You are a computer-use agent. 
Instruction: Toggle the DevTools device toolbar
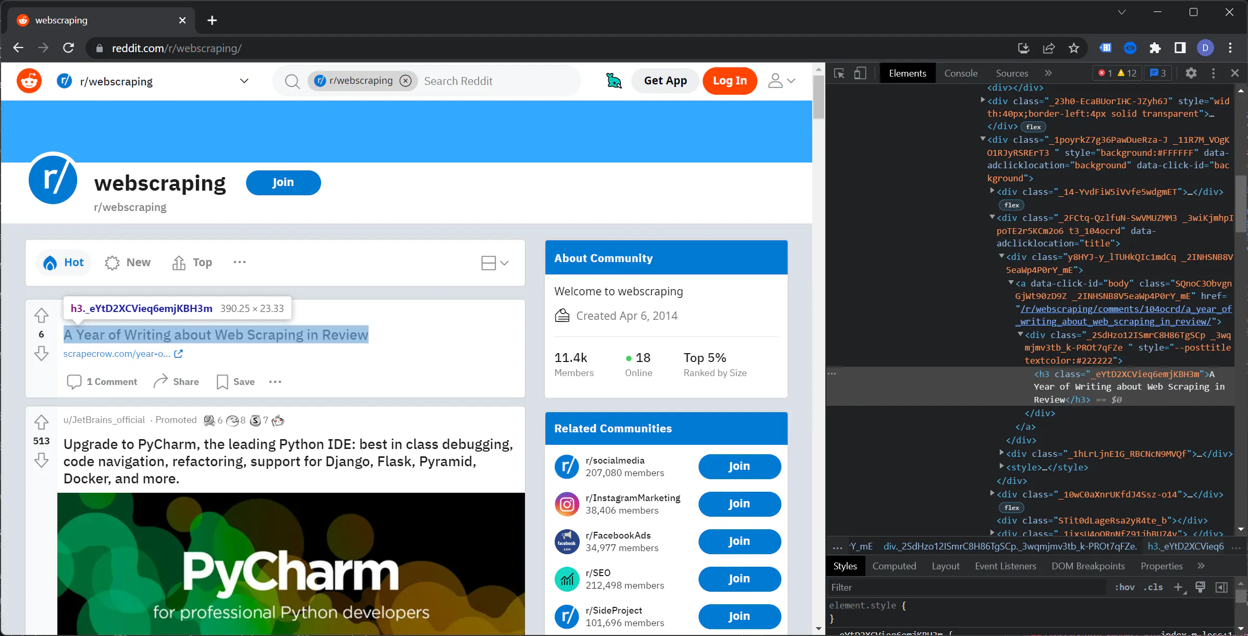click(x=860, y=73)
